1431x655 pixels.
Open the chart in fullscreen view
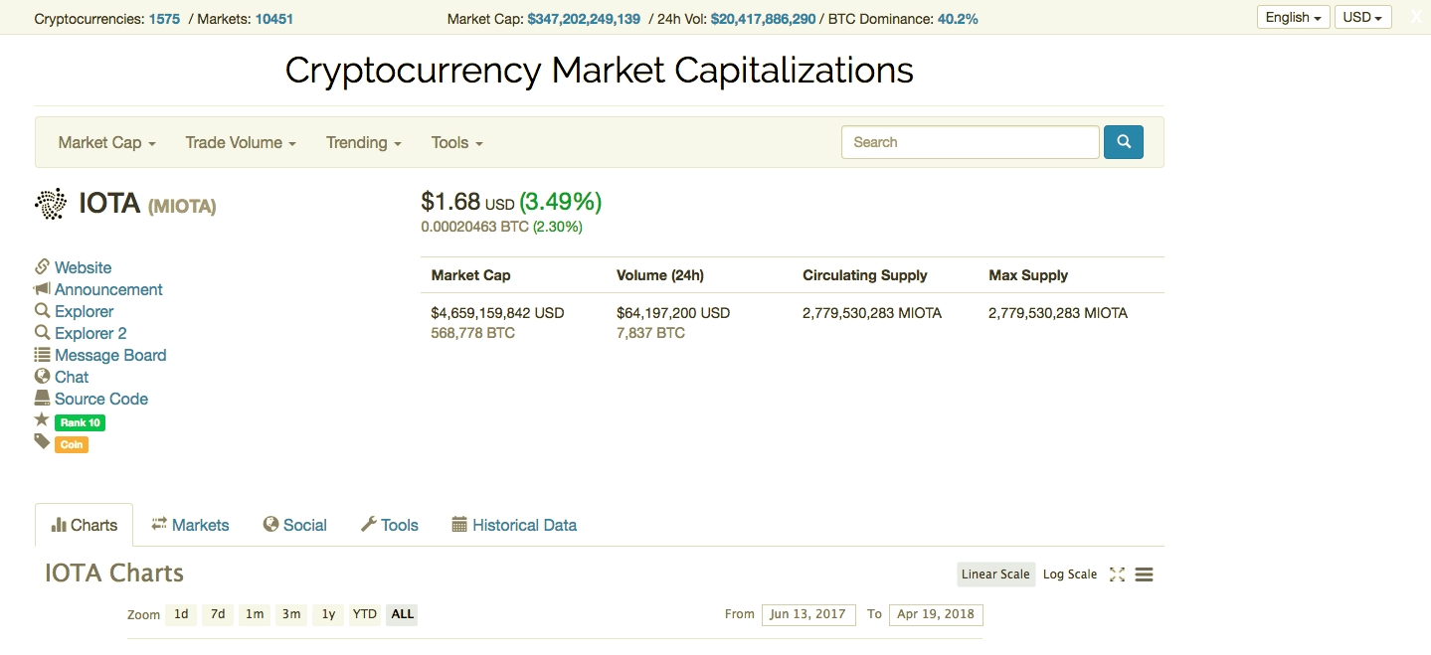[1117, 574]
